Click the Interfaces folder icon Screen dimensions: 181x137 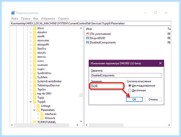(x=42, y=114)
